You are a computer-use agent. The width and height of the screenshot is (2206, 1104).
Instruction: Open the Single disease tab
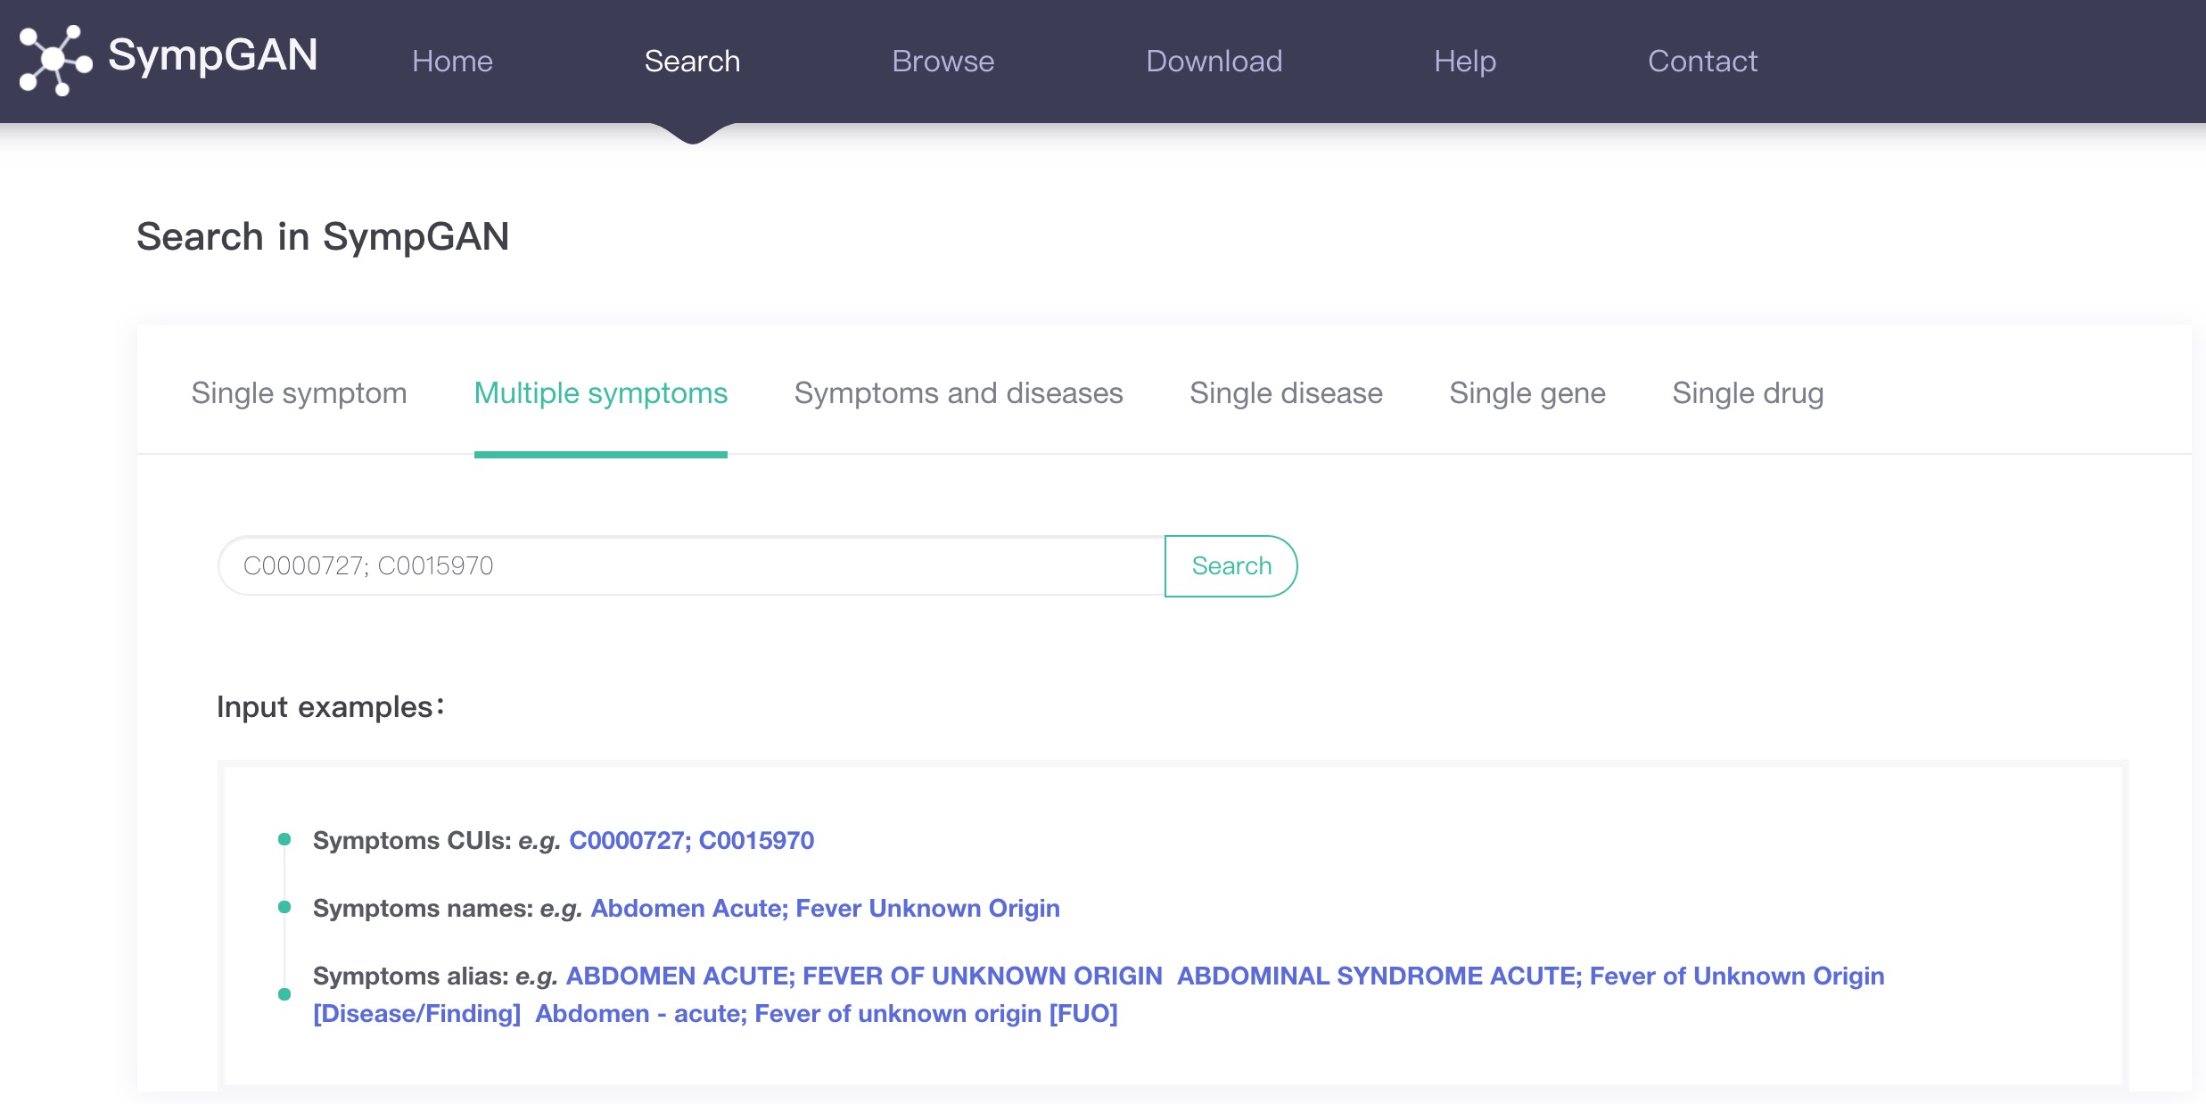point(1286,393)
